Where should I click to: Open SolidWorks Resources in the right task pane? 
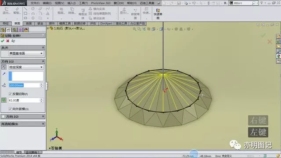[278, 36]
